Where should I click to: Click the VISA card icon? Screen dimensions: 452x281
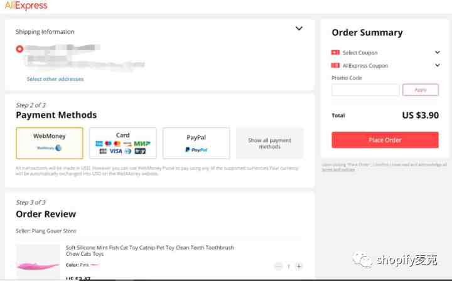point(116,151)
